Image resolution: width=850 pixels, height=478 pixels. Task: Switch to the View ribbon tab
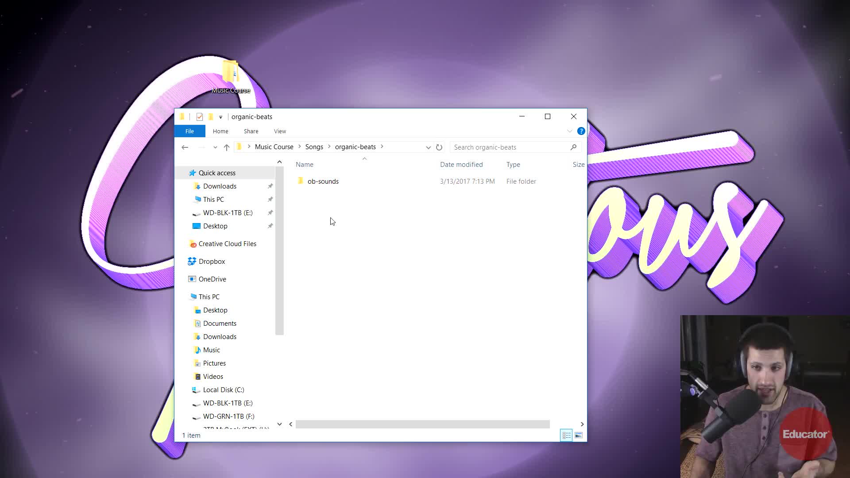[x=280, y=131]
